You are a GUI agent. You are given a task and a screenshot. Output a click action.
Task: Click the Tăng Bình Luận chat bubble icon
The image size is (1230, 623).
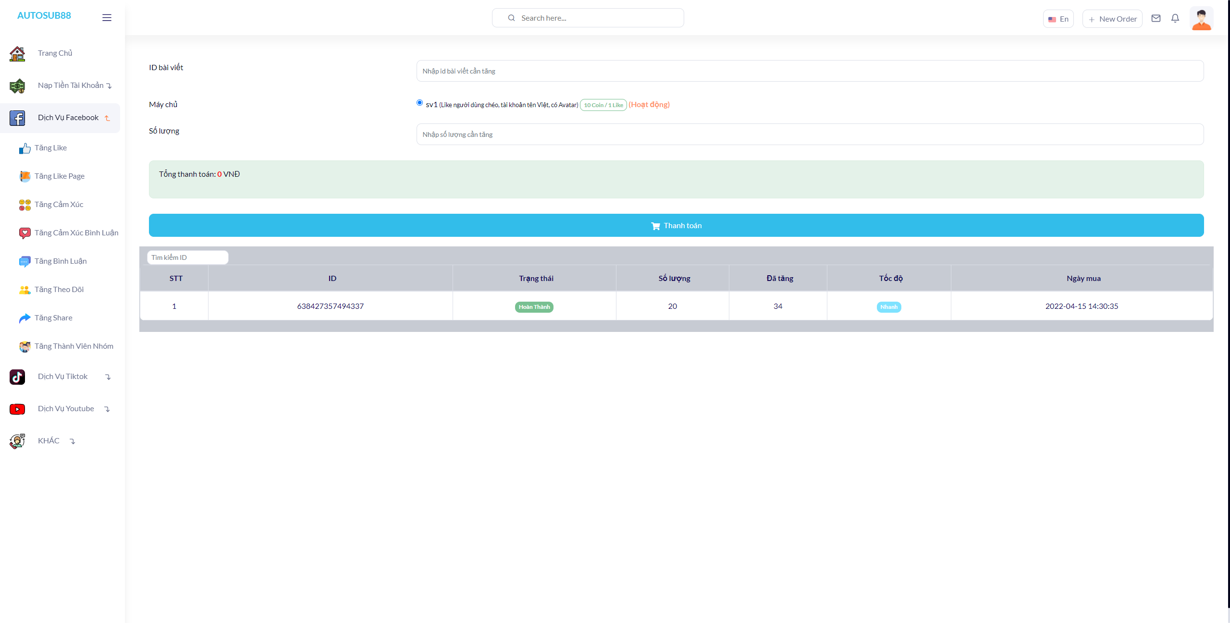(25, 262)
